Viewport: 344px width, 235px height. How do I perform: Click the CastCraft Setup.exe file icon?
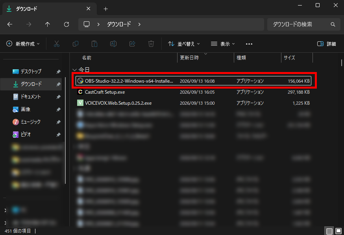[x=80, y=92]
